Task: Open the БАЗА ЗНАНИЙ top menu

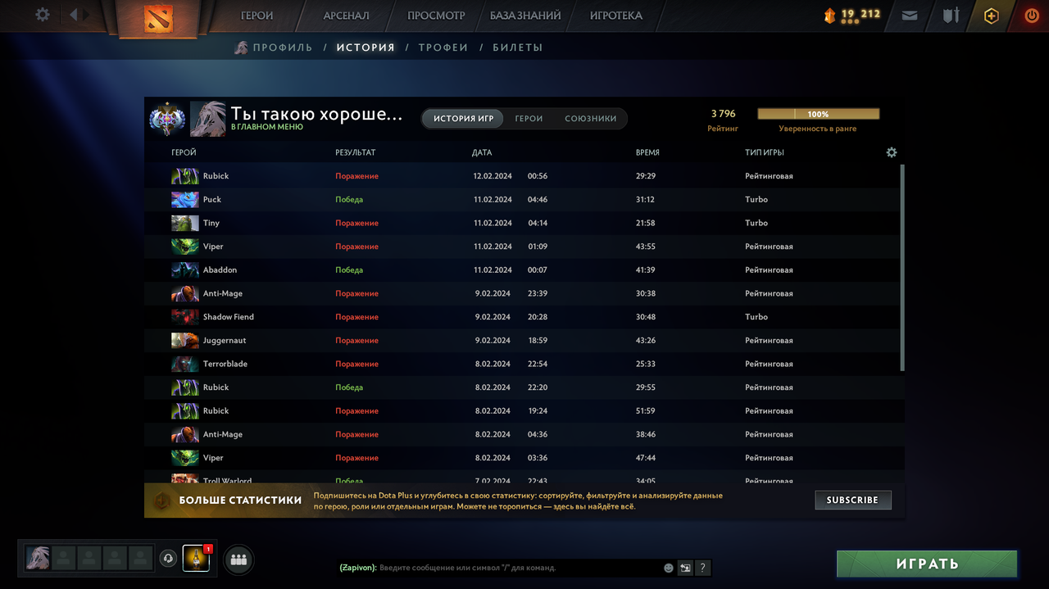Action: 525,16
